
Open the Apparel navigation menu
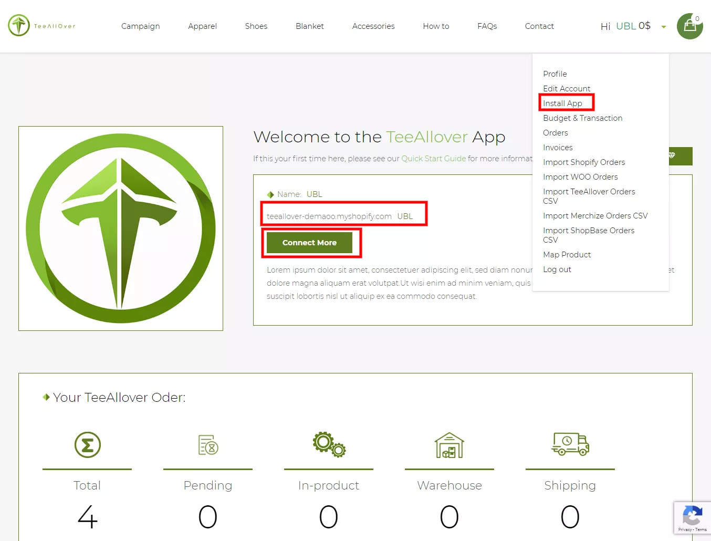pyautogui.click(x=202, y=26)
